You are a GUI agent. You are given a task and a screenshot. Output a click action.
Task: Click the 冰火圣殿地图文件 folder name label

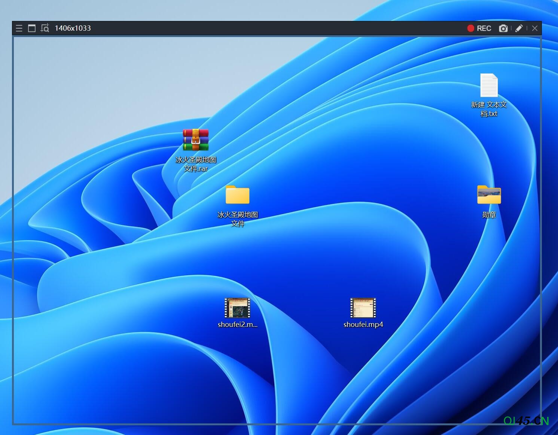pos(238,219)
